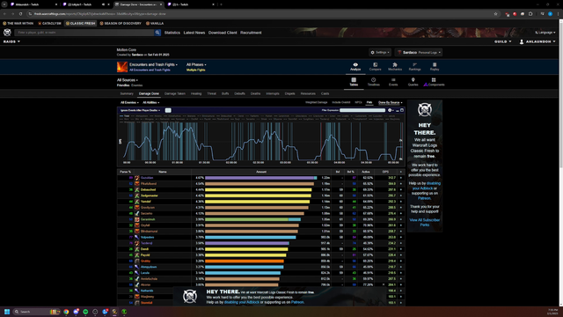
Task: Switch to the Damage Taken tab
Action: coord(175,93)
